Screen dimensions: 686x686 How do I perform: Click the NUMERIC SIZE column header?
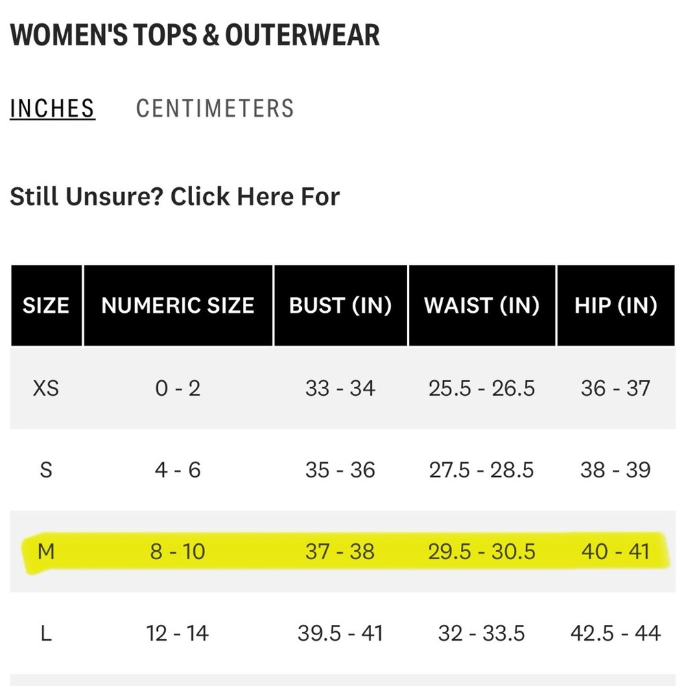tap(178, 305)
